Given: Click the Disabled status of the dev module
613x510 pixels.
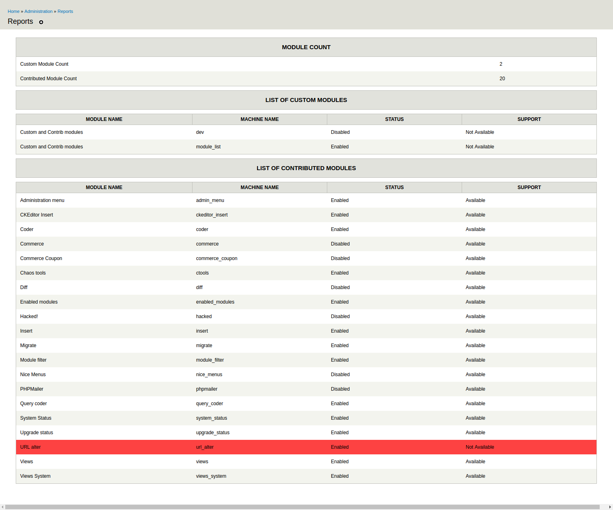Looking at the screenshot, I should click(x=340, y=132).
